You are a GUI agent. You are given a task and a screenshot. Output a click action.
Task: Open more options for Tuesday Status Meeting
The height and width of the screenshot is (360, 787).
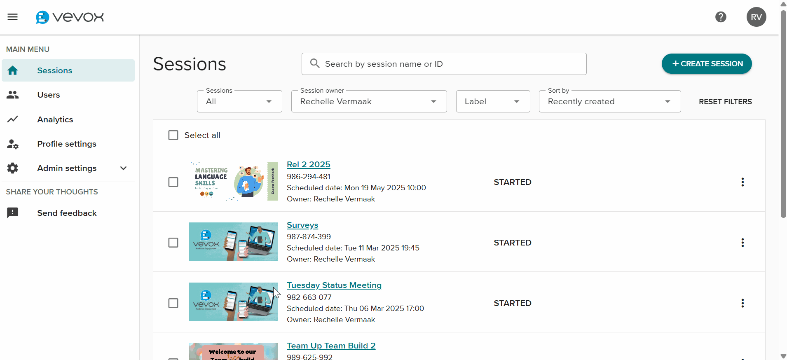pos(742,303)
